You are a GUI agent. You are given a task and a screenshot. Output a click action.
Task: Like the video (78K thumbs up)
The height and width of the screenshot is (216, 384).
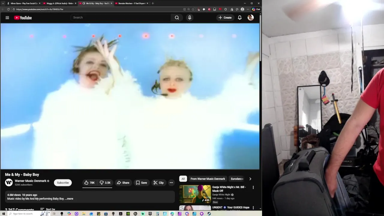pos(89,183)
